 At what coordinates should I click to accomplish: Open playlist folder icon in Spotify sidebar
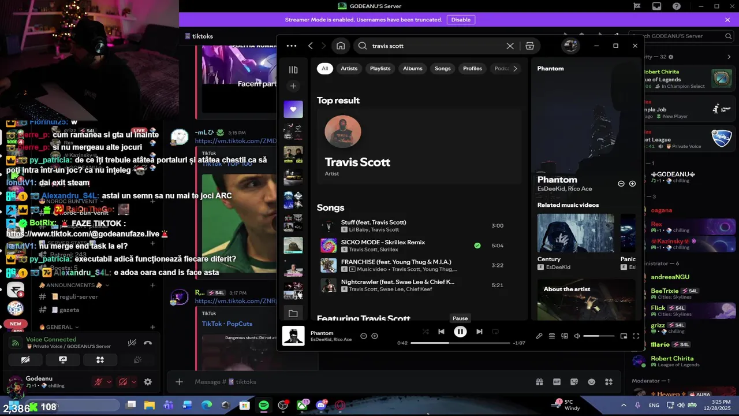click(x=293, y=314)
